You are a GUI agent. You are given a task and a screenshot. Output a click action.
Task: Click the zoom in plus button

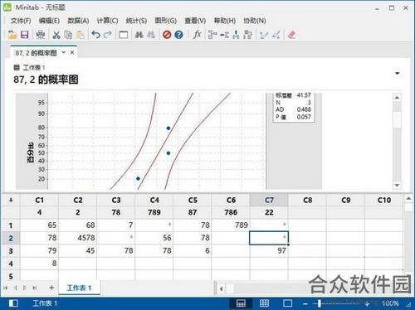(367, 304)
